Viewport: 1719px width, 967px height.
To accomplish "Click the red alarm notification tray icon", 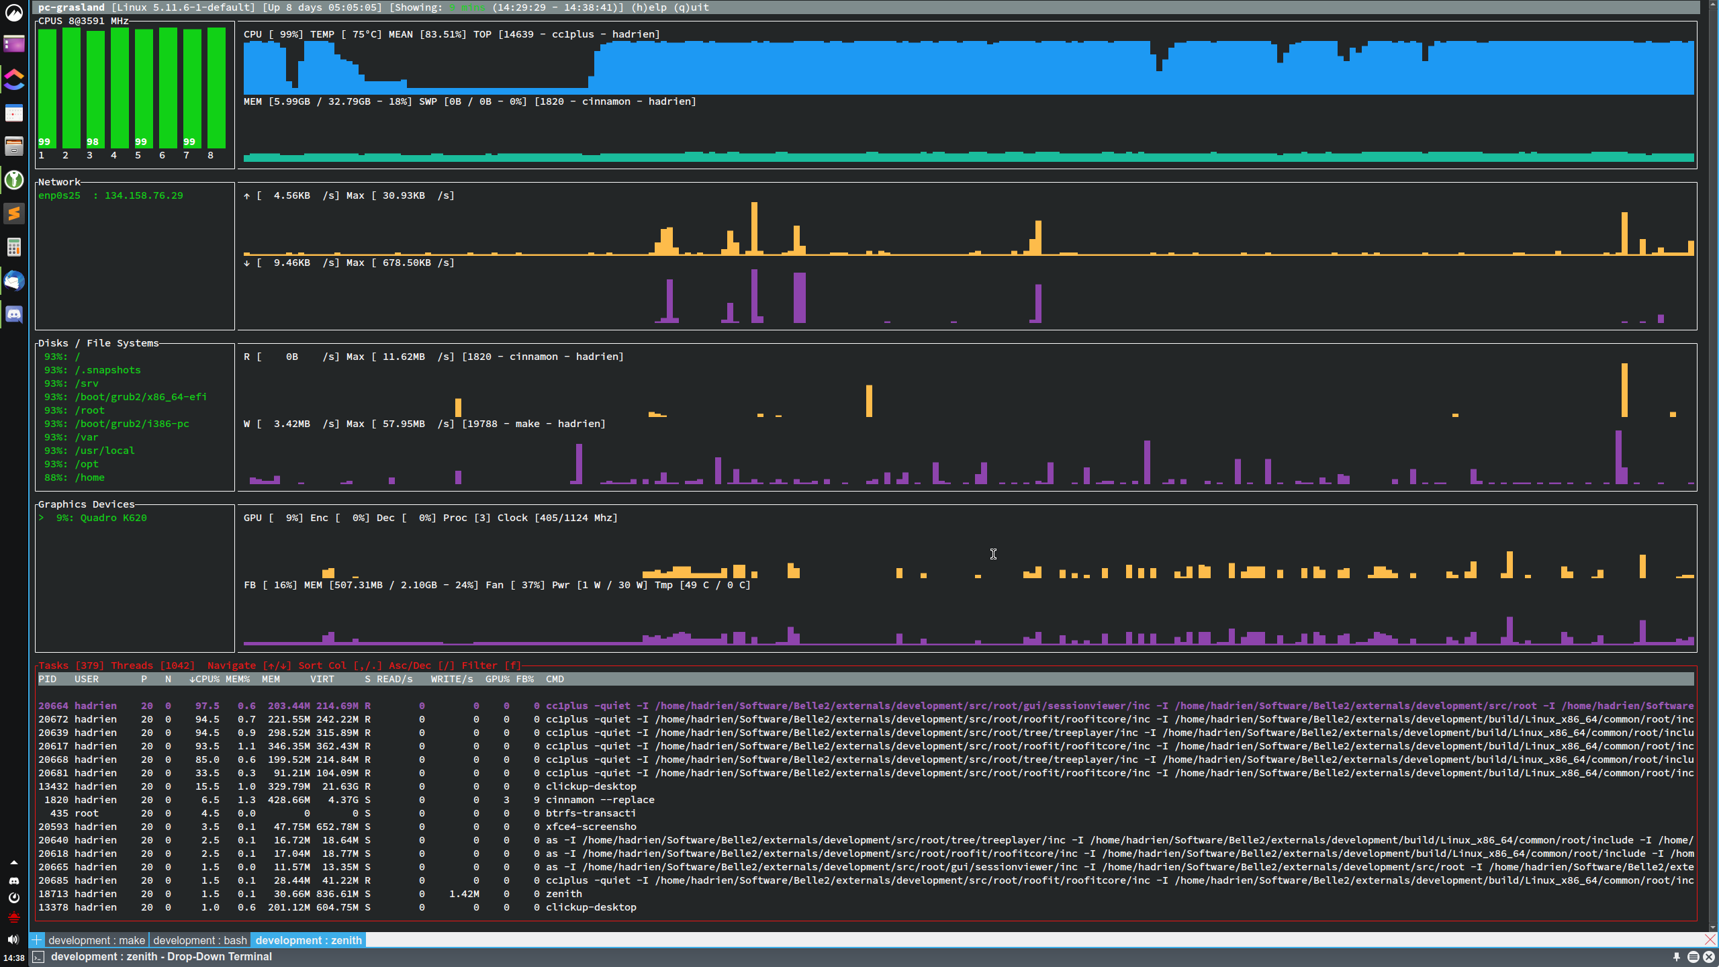I will coord(13,917).
